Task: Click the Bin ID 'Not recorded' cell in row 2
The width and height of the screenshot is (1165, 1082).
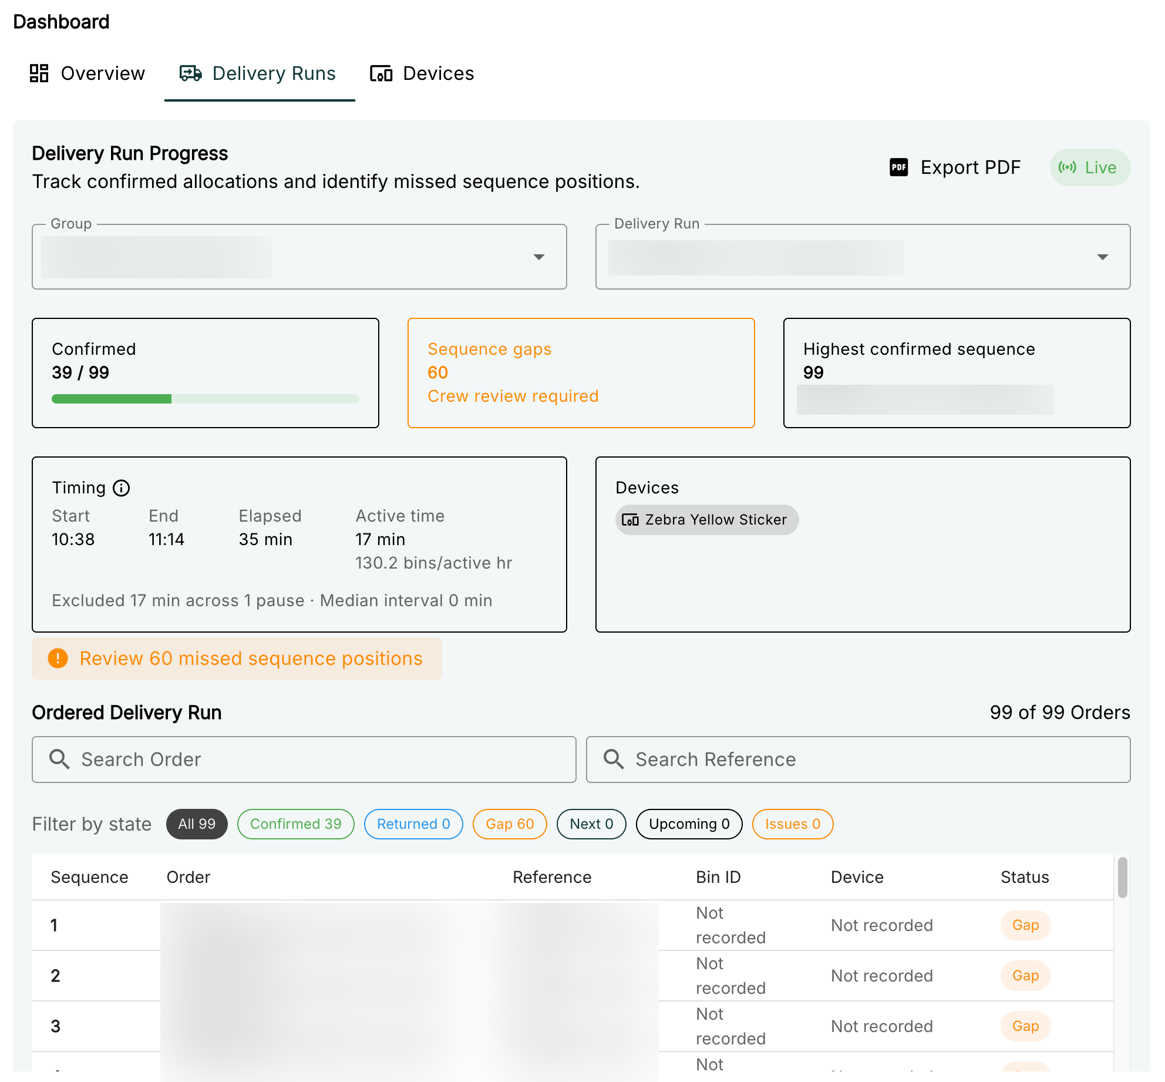Action: [x=731, y=976]
